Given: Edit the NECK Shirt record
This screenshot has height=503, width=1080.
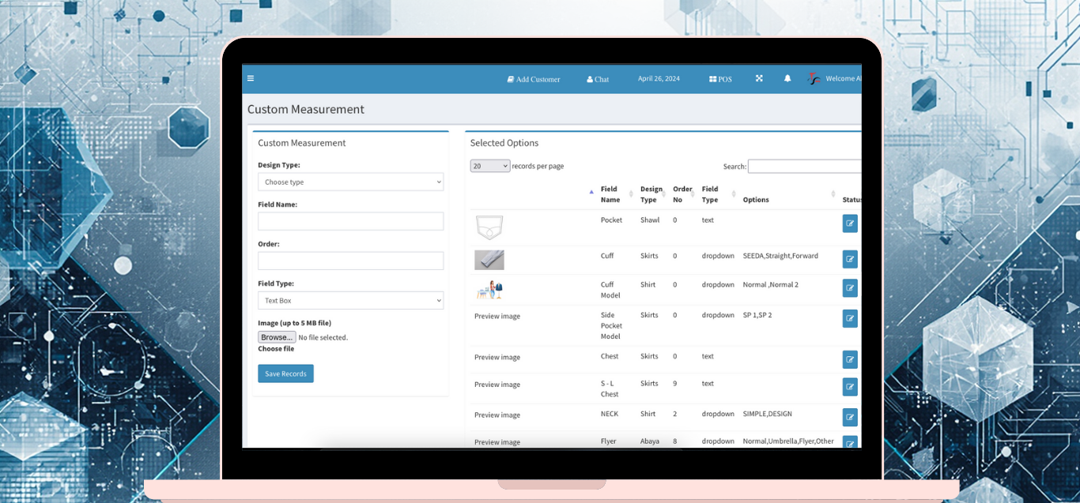Looking at the screenshot, I should tap(850, 417).
